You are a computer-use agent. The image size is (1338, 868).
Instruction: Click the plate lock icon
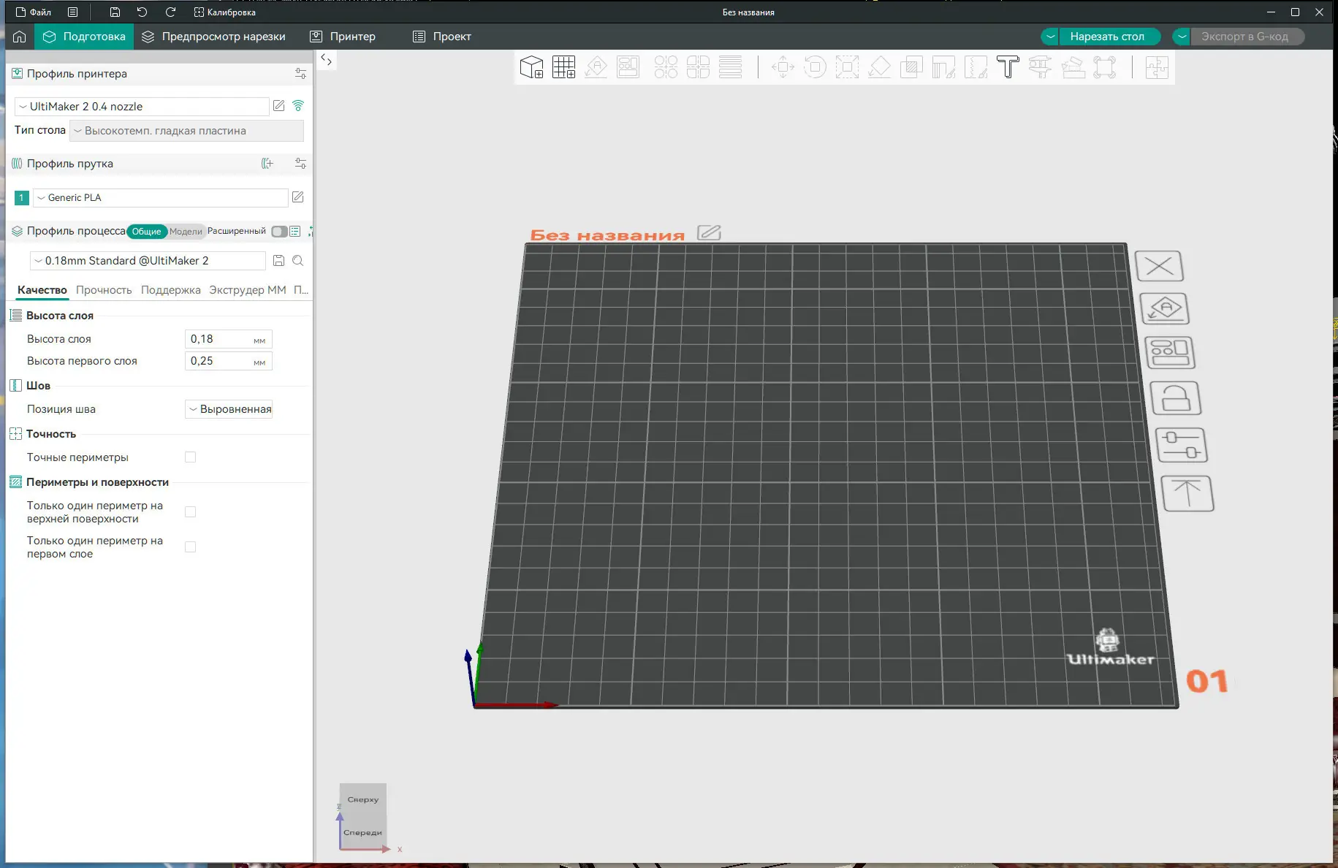pyautogui.click(x=1176, y=399)
